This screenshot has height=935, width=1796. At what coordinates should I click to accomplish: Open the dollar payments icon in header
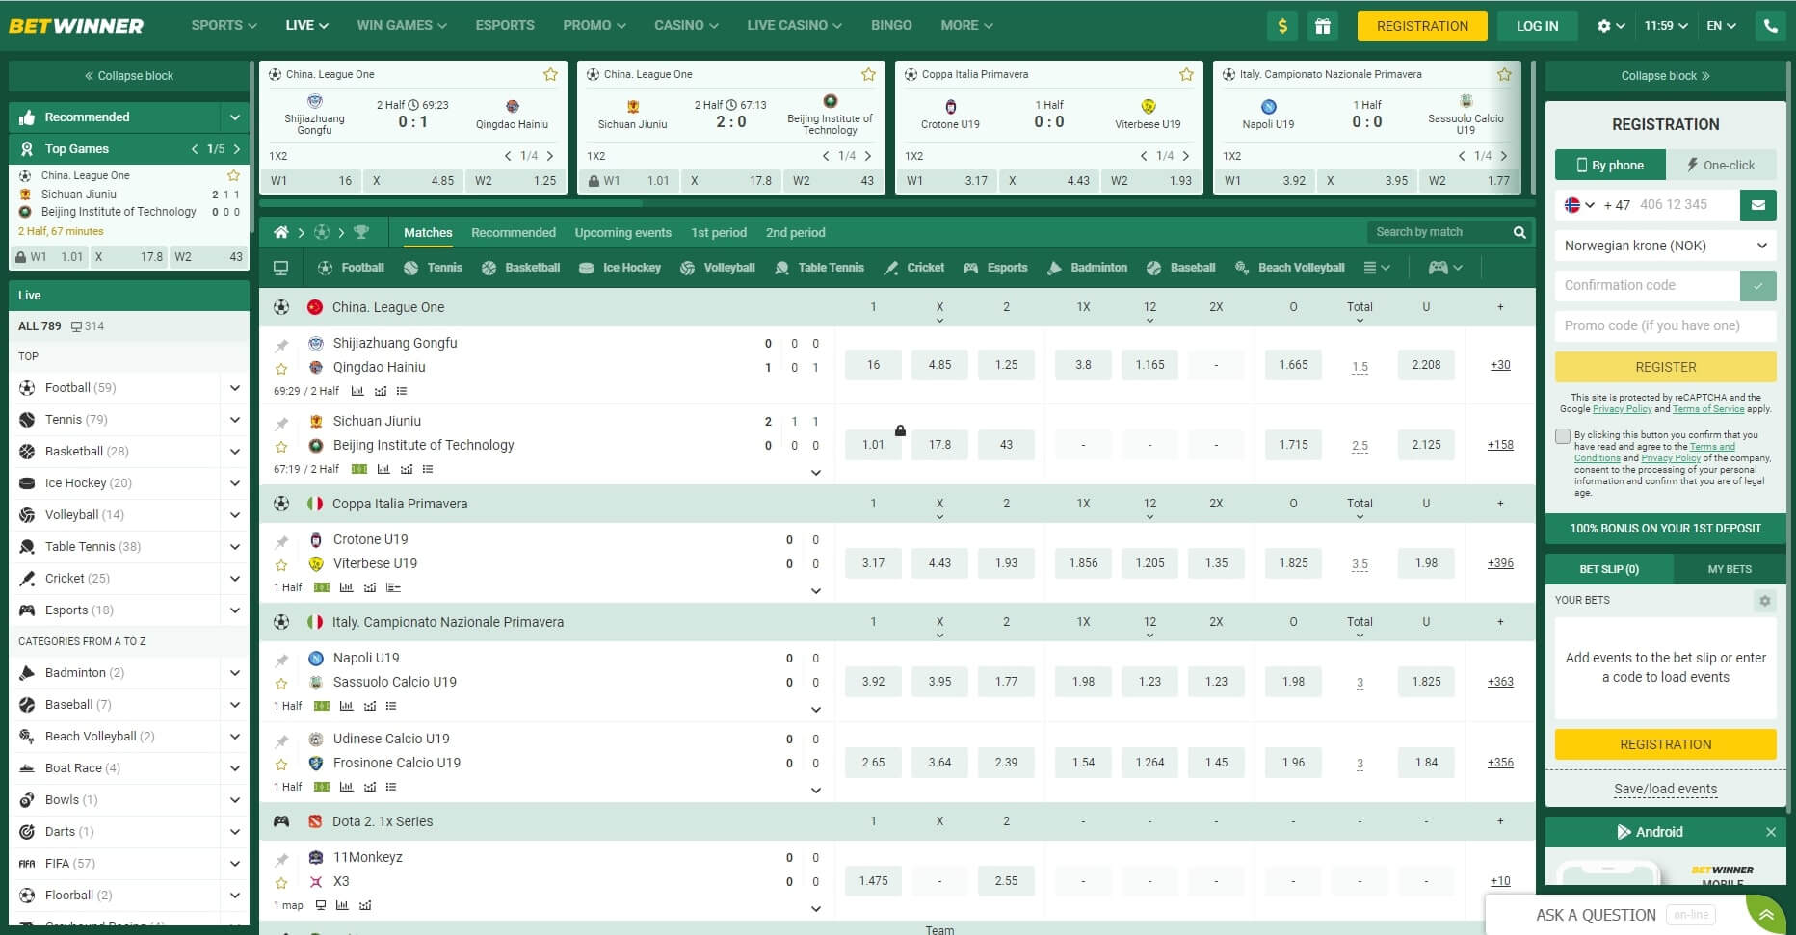(x=1281, y=26)
